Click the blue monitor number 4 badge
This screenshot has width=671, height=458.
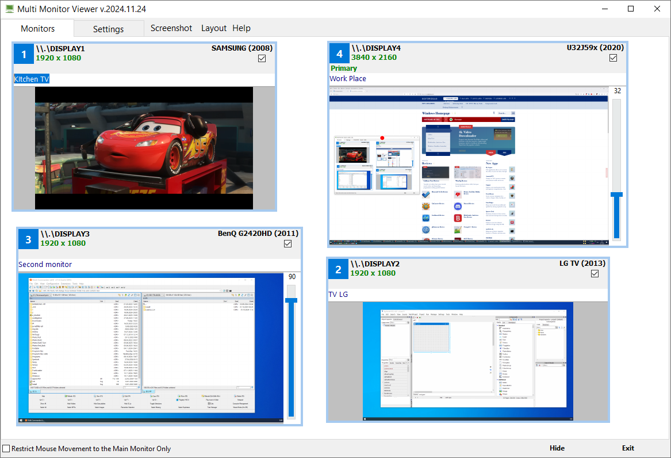point(339,54)
